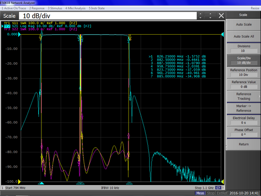Click the yellow reference triangle at 0.000
Viewport: 261px width, 196px height.
pyautogui.click(x=19, y=34)
